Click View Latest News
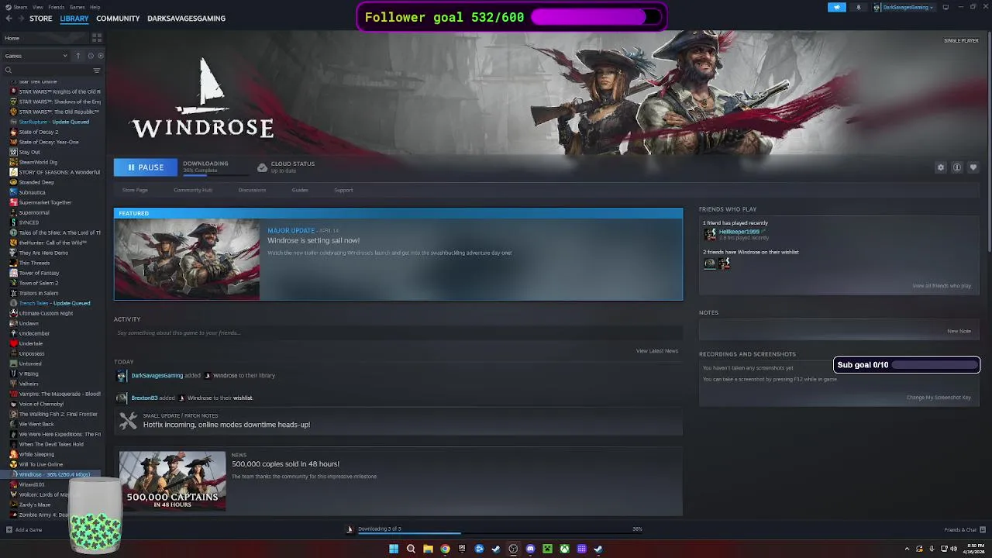 (657, 351)
